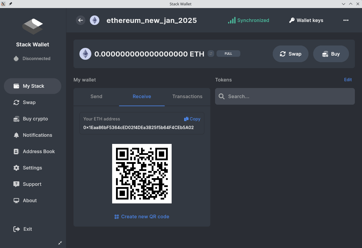Collapse the sidebar using bottom arrows icon

(x=60, y=243)
